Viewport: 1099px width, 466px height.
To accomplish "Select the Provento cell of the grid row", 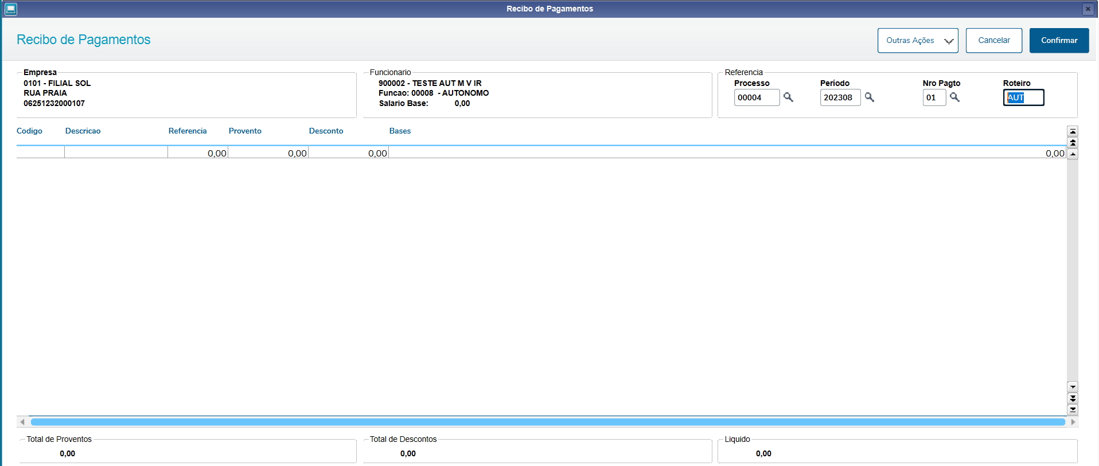I will click(x=268, y=152).
